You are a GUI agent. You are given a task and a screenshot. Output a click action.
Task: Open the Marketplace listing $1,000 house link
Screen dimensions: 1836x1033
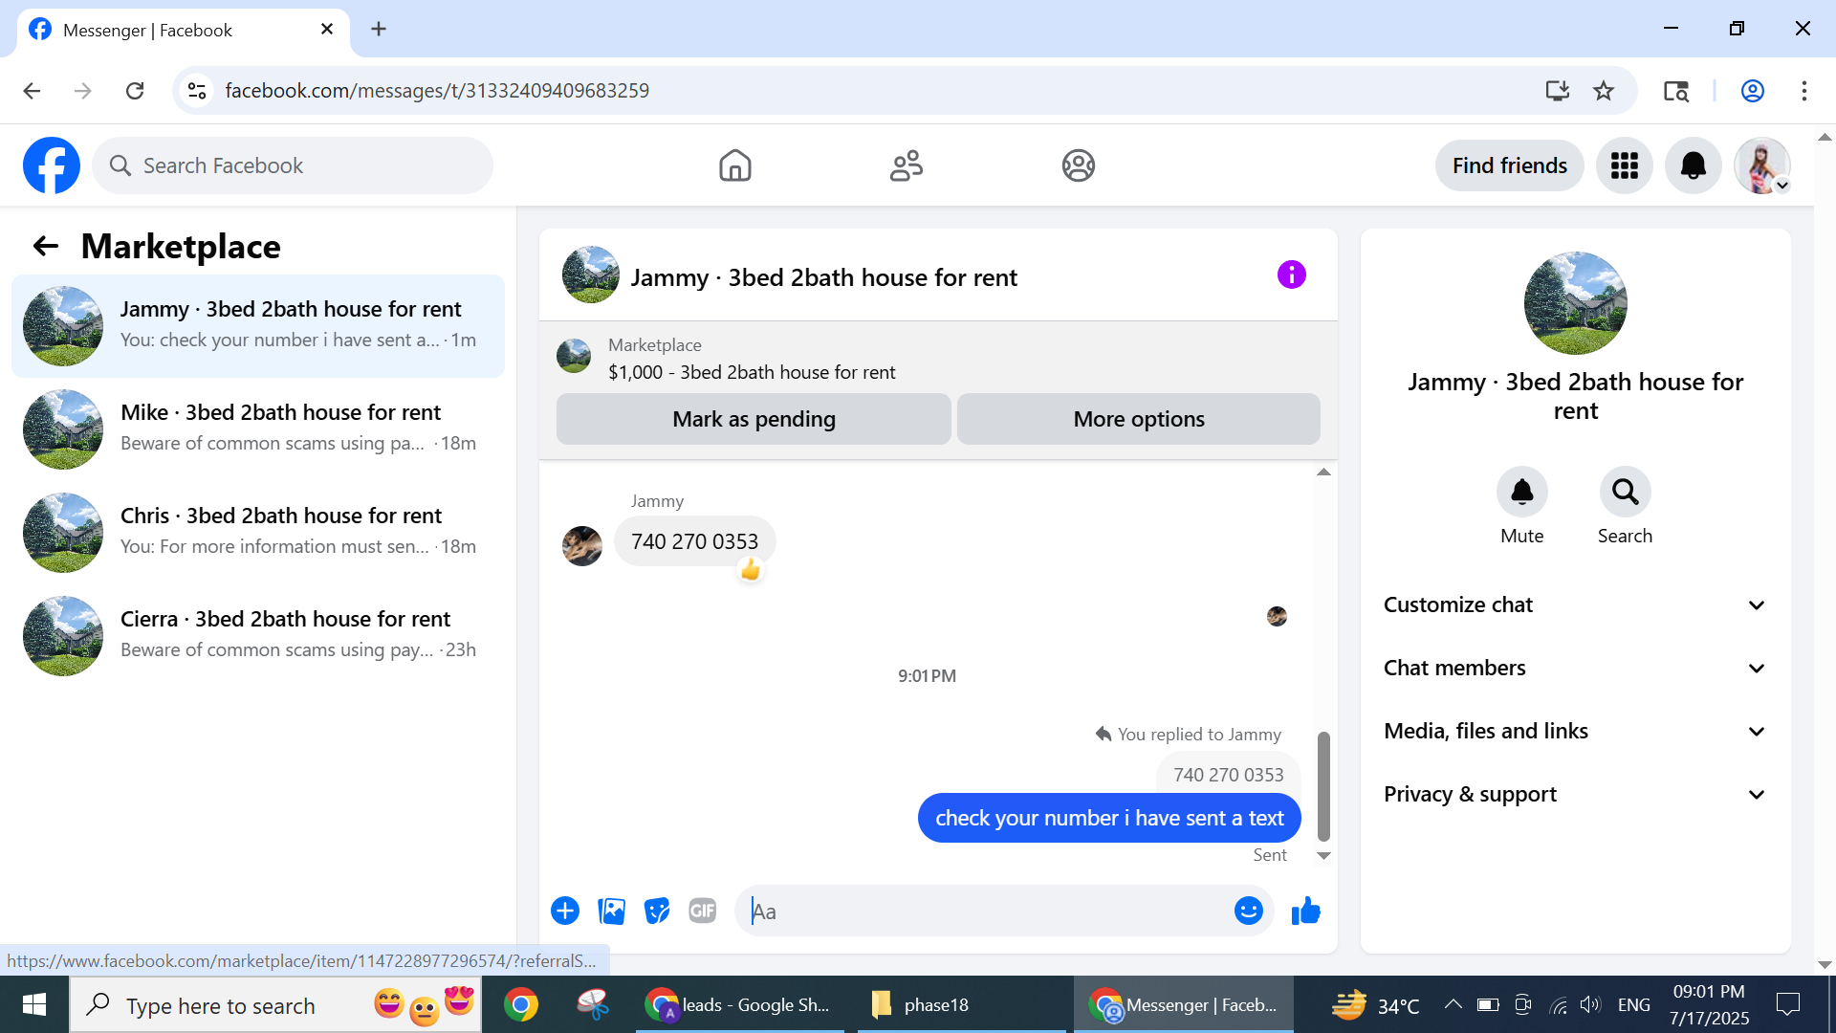(752, 372)
